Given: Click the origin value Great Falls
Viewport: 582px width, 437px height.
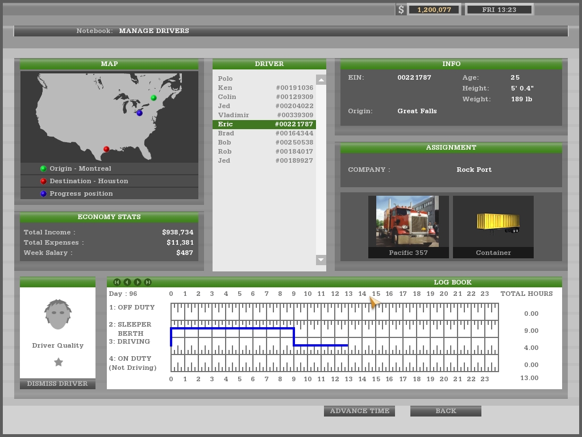Looking at the screenshot, I should pyautogui.click(x=417, y=111).
